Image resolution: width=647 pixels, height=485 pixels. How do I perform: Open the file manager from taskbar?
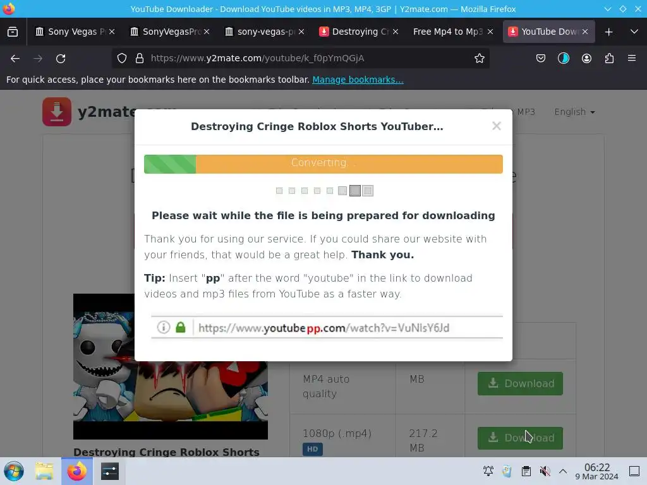44,471
